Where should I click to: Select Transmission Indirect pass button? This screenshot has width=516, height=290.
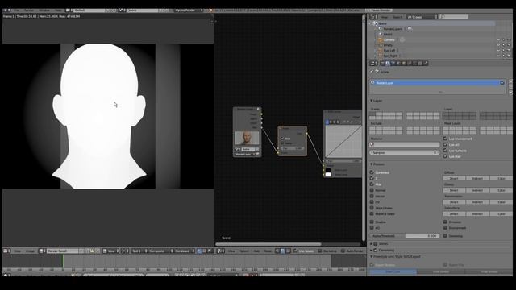click(477, 202)
